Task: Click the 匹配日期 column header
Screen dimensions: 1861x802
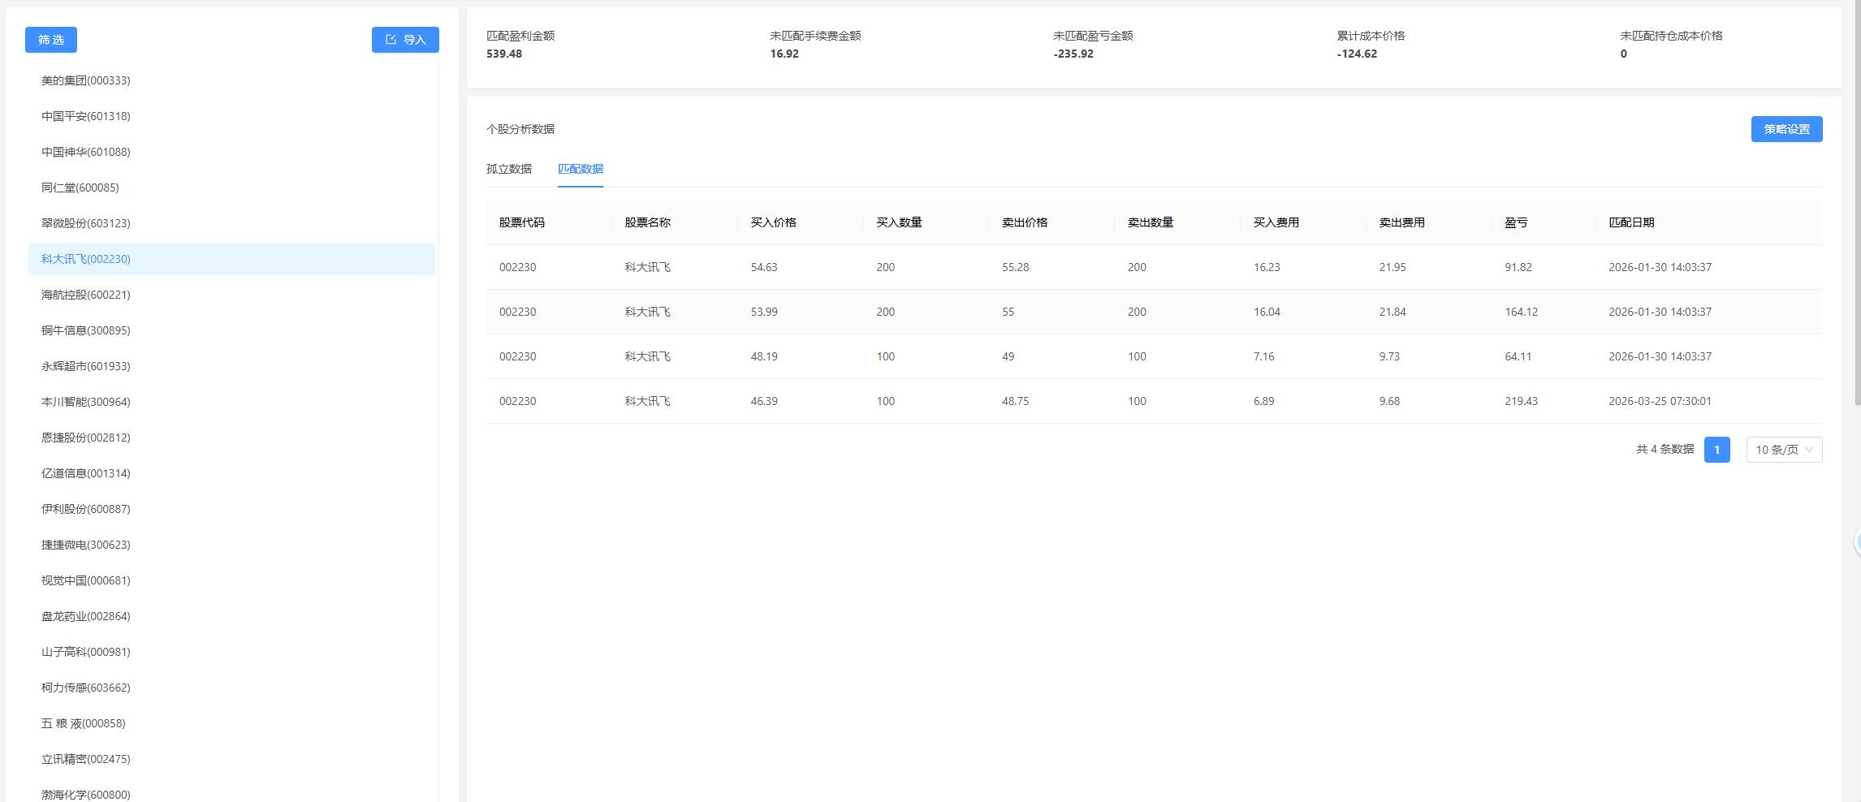Action: (x=1630, y=222)
